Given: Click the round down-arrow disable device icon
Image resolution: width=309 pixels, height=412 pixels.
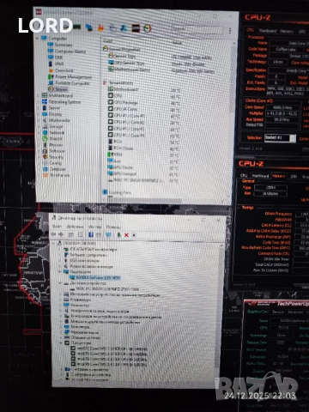Looking at the screenshot, I should pos(134,235).
